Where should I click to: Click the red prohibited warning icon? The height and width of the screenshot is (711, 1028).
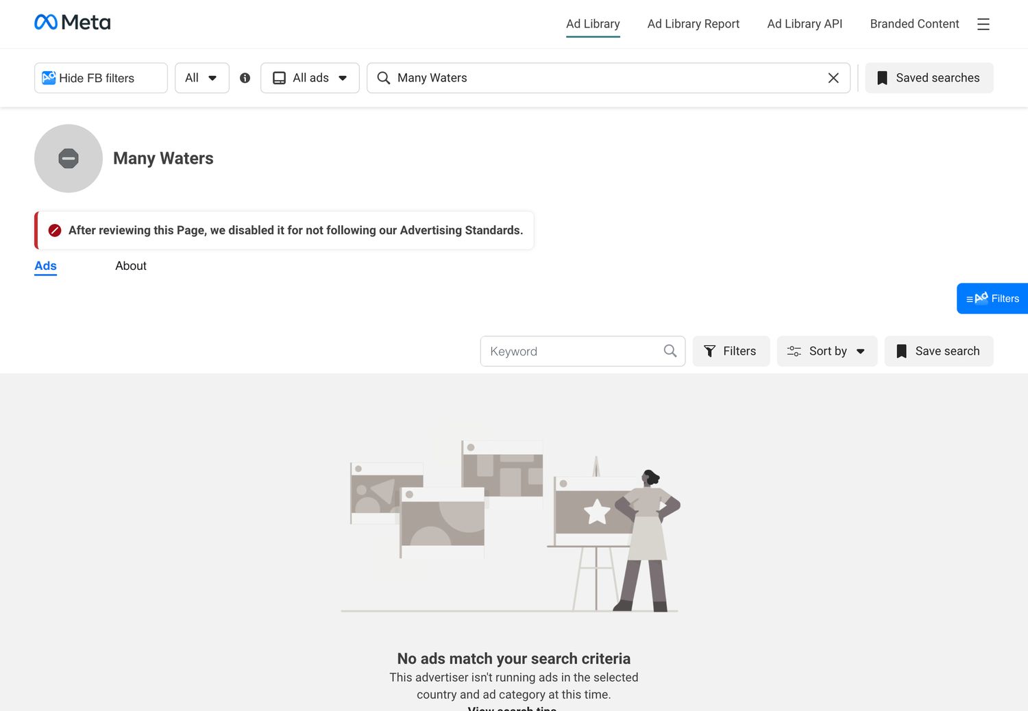coord(55,230)
